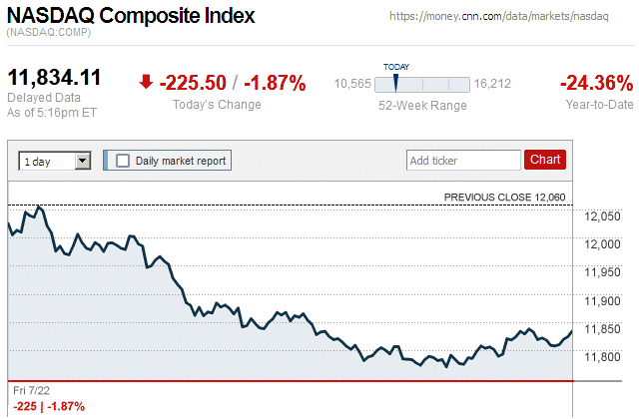This screenshot has width=639, height=419.
Task: Click the red down arrow icon
Action: (146, 83)
